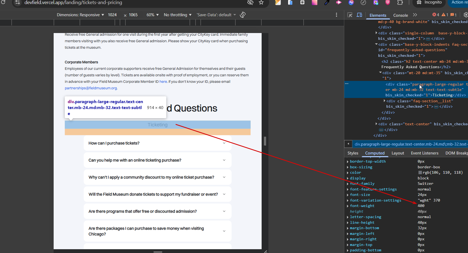The image size is (468, 253).
Task: Collapse the base-y-block-indents faq-section div
Action: coord(376,44)
